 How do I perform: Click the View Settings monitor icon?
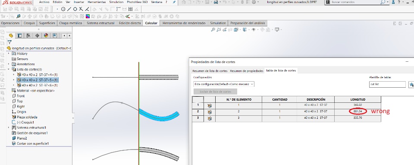click(x=277, y=30)
